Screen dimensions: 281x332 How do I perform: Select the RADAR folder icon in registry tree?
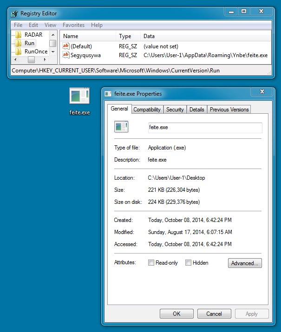(19, 34)
